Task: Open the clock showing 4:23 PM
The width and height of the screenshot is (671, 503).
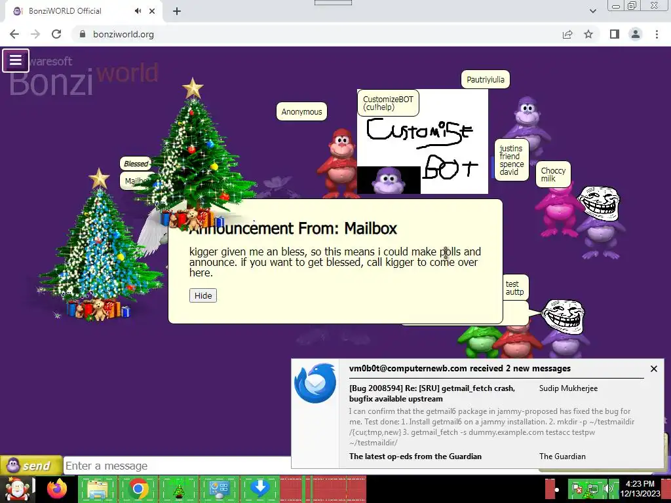Action: point(640,489)
